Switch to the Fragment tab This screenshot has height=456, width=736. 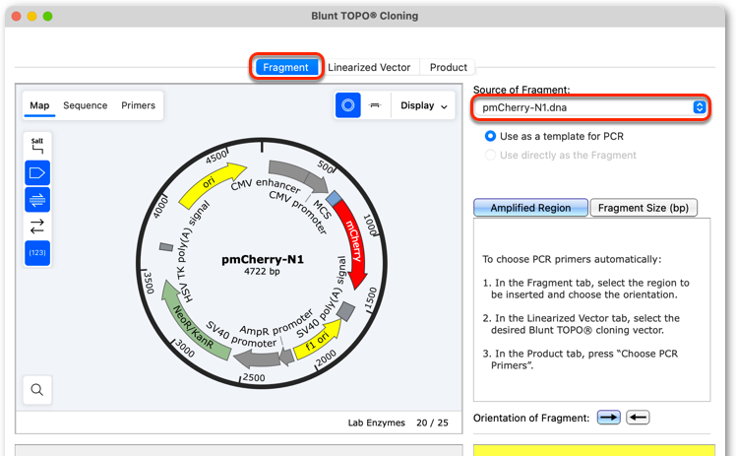tap(286, 67)
